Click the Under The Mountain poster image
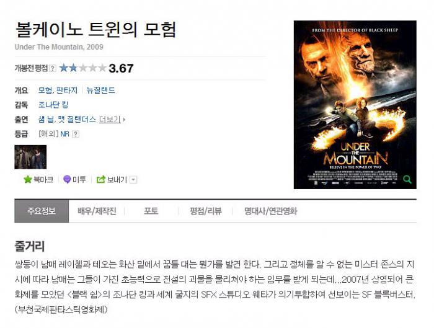 (355, 105)
